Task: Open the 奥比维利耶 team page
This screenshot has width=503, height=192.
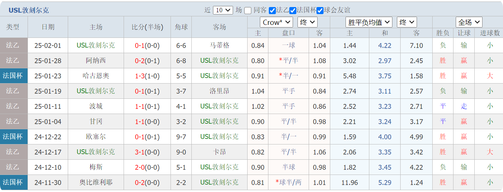Action: (96, 183)
